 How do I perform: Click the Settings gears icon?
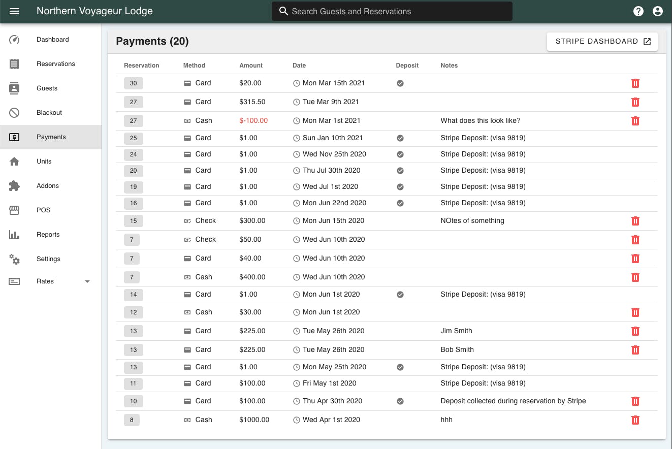tap(14, 259)
